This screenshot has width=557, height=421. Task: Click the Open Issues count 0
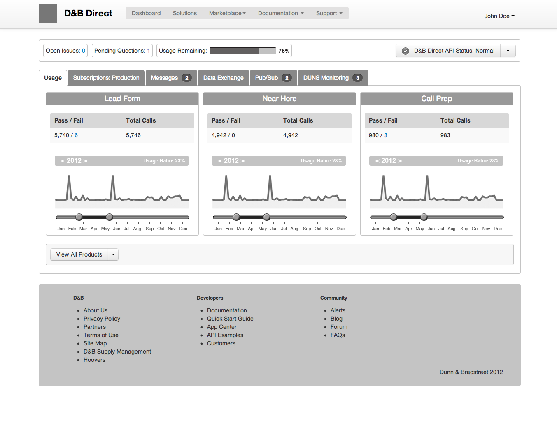coord(84,51)
